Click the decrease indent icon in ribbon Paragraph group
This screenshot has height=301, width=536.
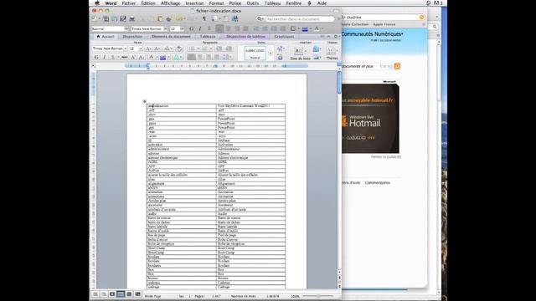(219, 48)
